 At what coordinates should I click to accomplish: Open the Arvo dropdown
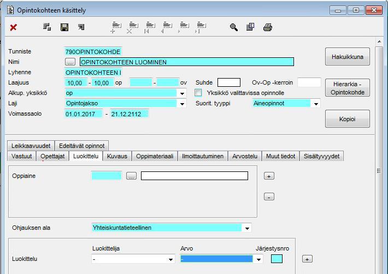point(258,259)
